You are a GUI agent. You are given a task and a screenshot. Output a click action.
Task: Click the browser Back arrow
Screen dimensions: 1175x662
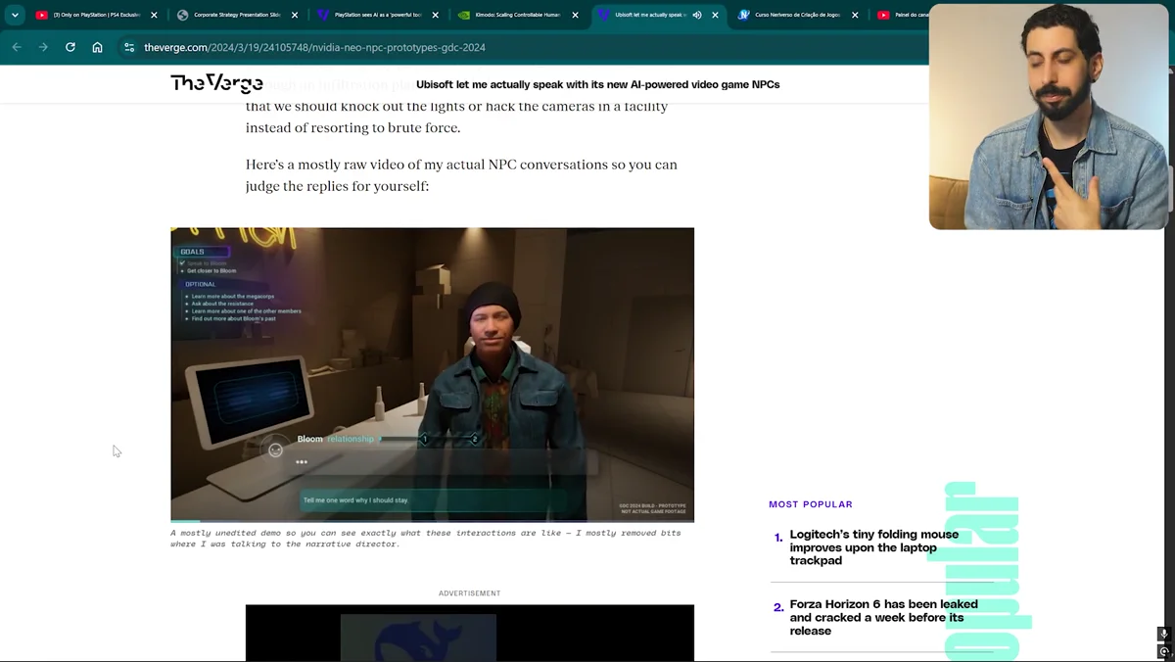click(17, 47)
